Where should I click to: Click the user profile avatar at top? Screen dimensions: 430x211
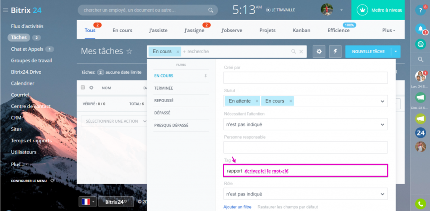(327, 10)
